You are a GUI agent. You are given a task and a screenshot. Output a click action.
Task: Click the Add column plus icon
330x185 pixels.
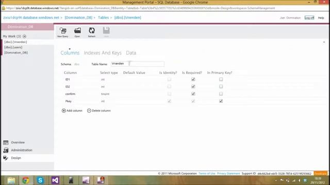[x=64, y=110]
